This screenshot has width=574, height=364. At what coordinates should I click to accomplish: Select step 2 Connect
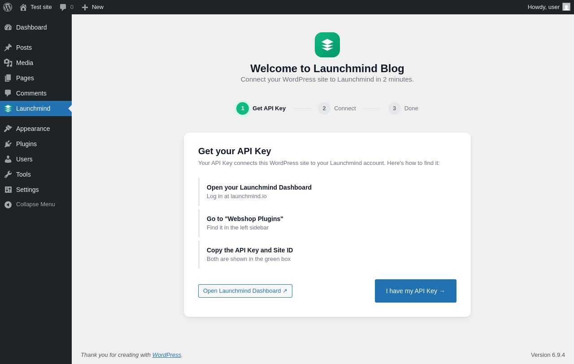[337, 108]
